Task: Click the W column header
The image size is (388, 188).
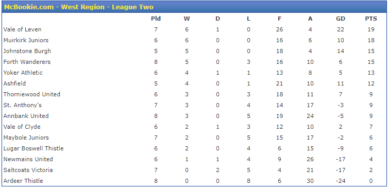Action: (x=187, y=19)
